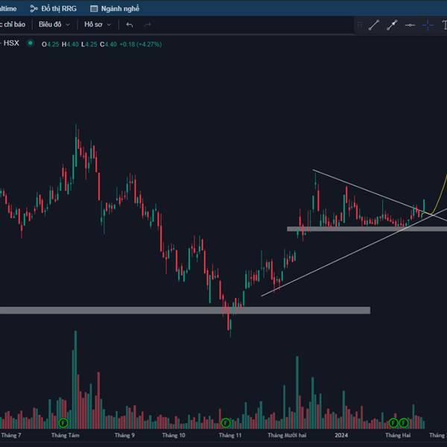Expand the Biểu đồ dropdown

54,25
